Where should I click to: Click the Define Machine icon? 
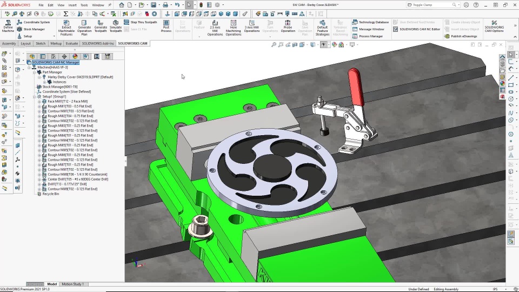click(x=8, y=26)
